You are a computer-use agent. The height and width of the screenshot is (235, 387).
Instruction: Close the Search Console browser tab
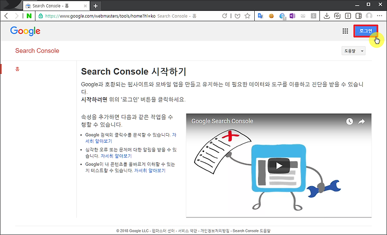point(85,6)
